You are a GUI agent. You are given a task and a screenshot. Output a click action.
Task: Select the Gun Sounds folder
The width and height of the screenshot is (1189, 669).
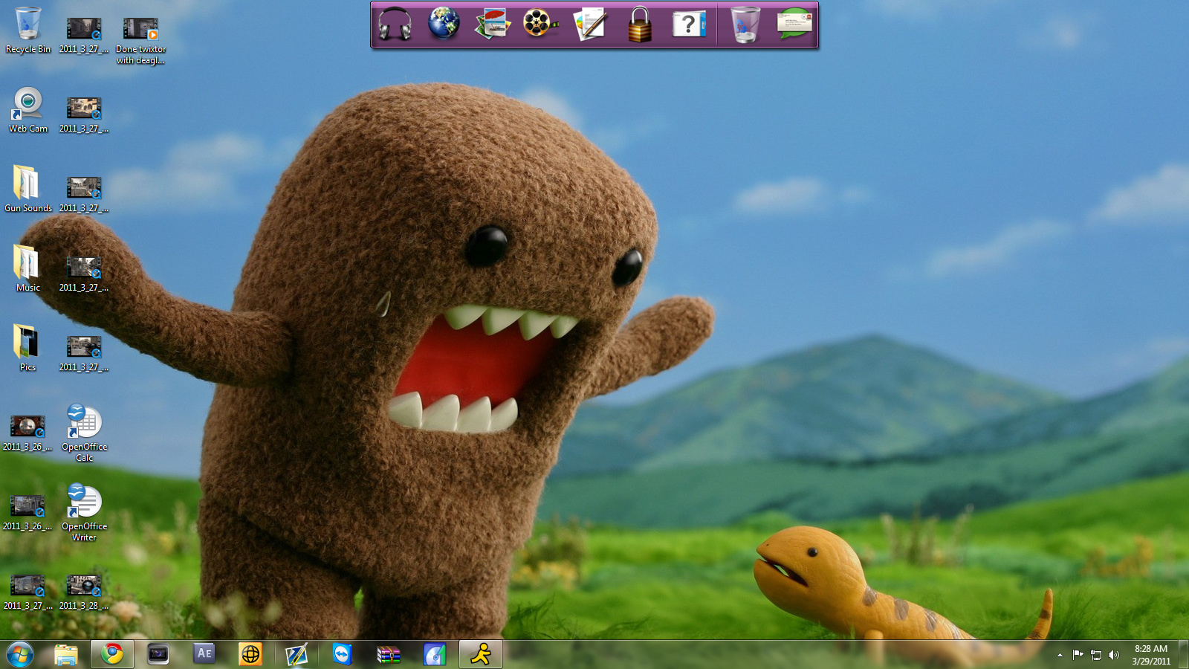click(28, 190)
